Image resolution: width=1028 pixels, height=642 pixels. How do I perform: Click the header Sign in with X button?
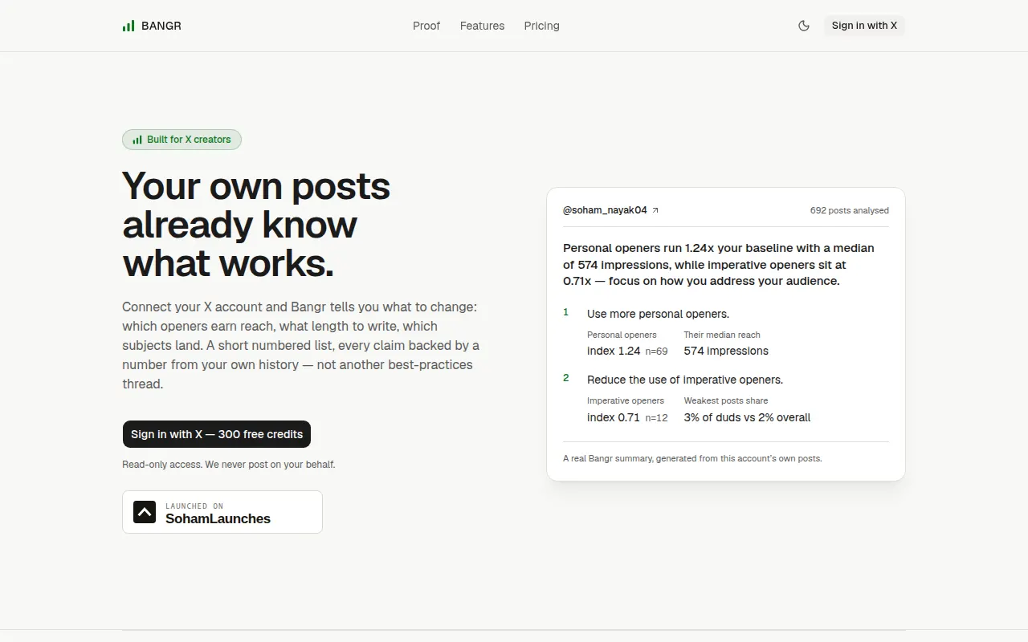pyautogui.click(x=864, y=26)
